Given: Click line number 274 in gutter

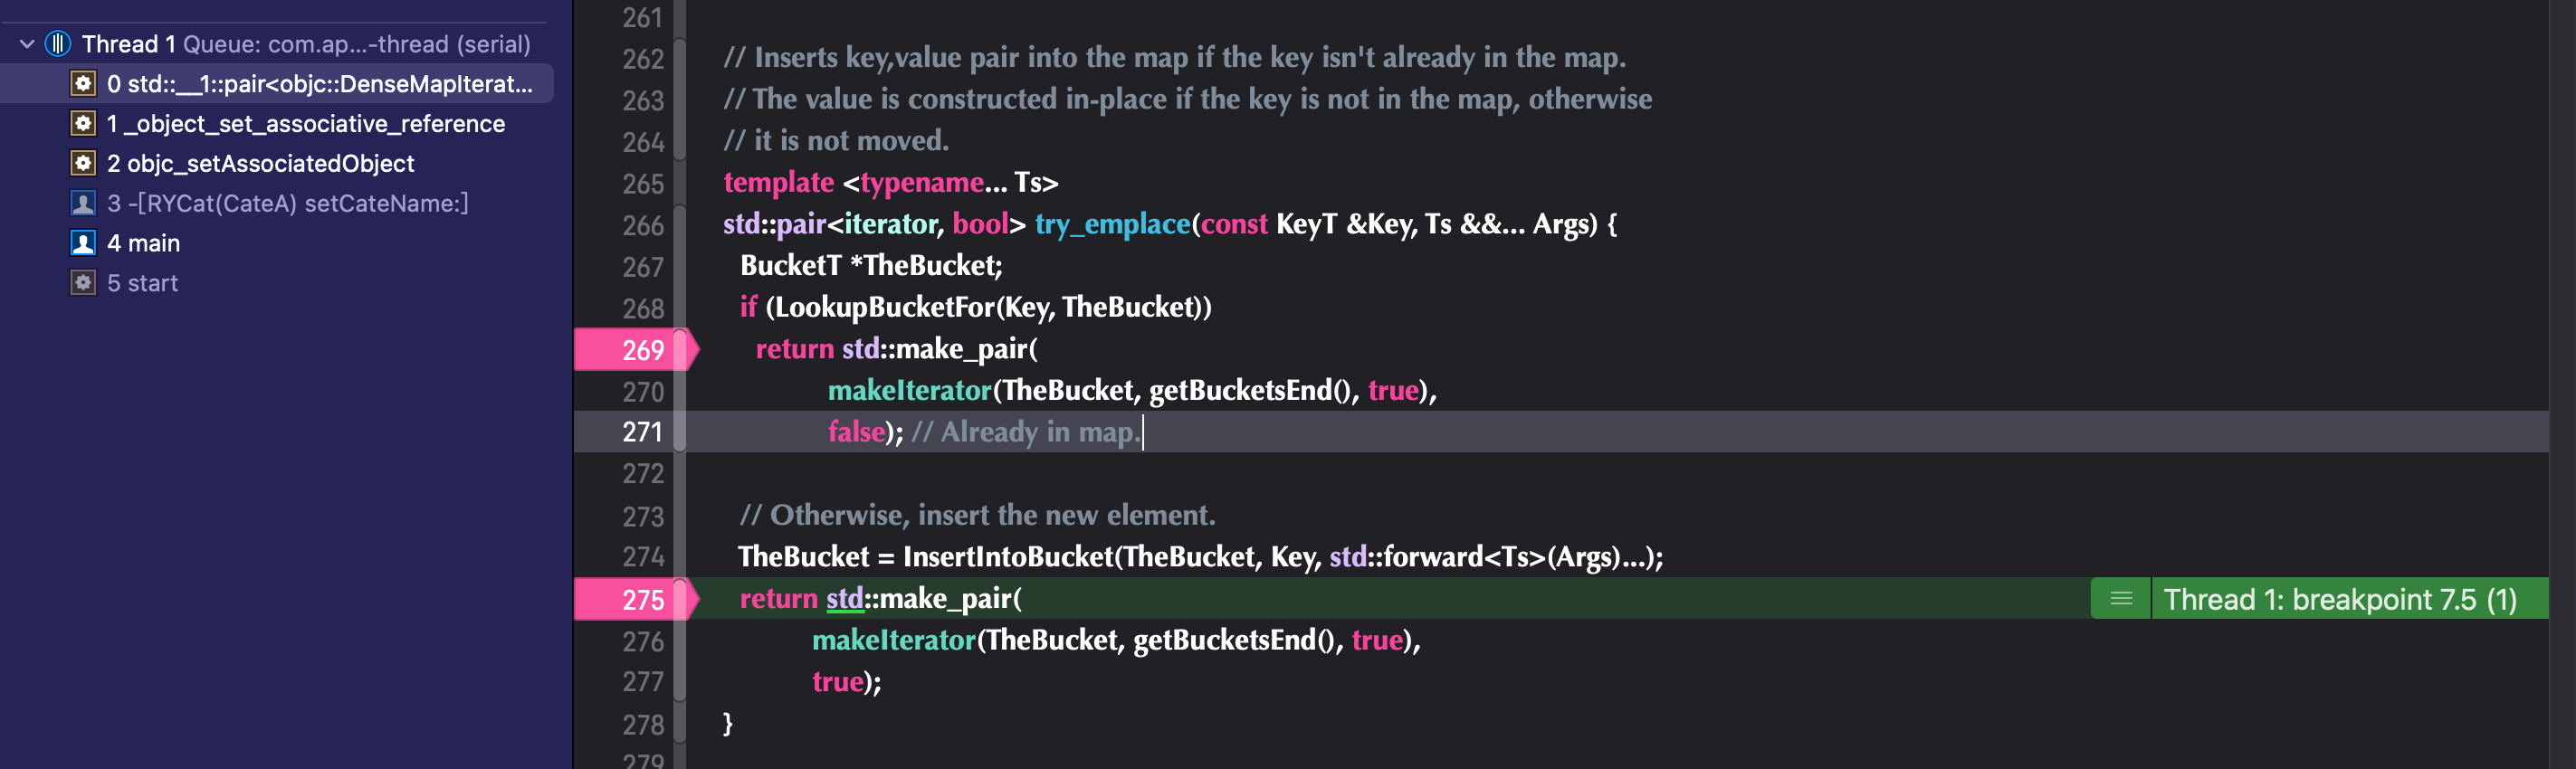Looking at the screenshot, I should 642,557.
